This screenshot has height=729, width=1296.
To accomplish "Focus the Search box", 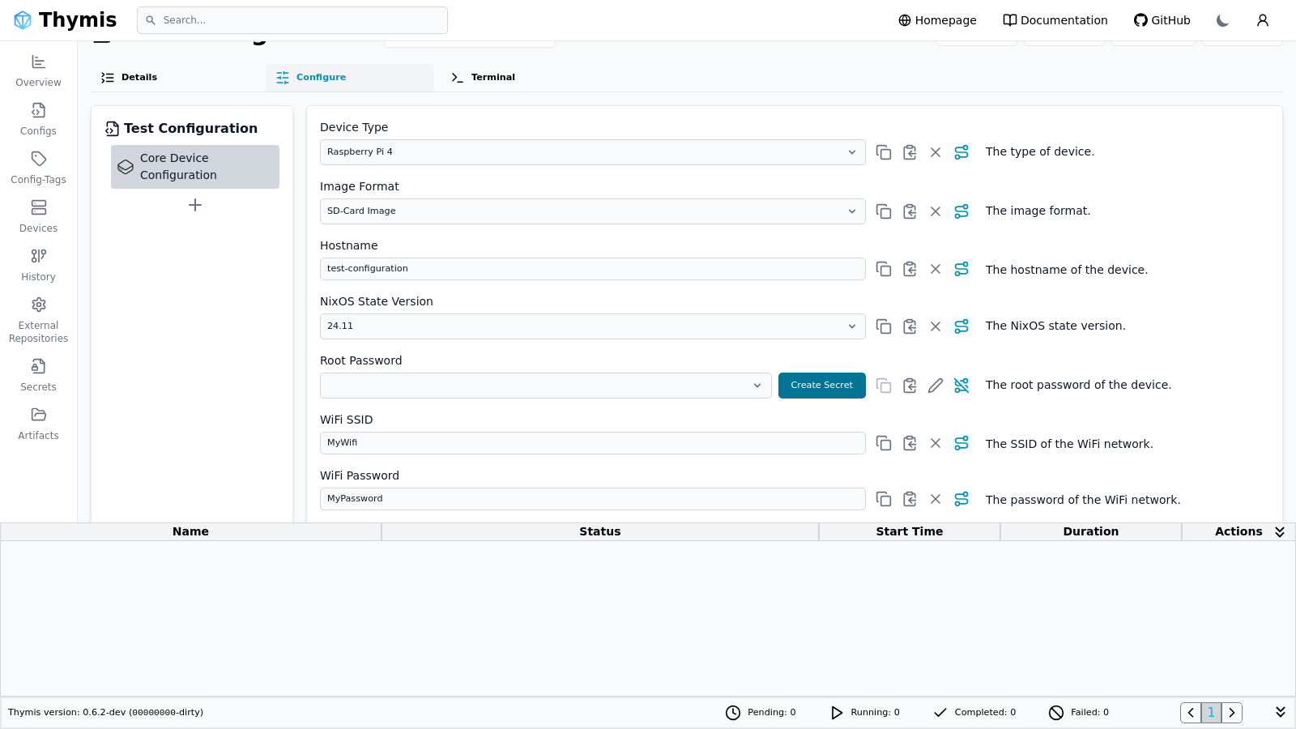I will 292,20.
